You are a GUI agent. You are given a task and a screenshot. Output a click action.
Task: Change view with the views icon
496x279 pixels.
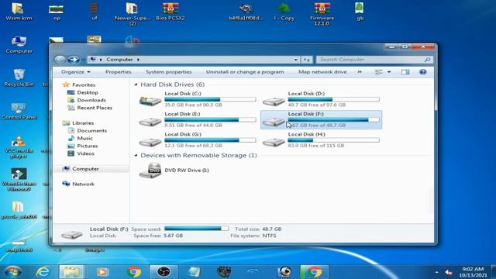coord(379,72)
